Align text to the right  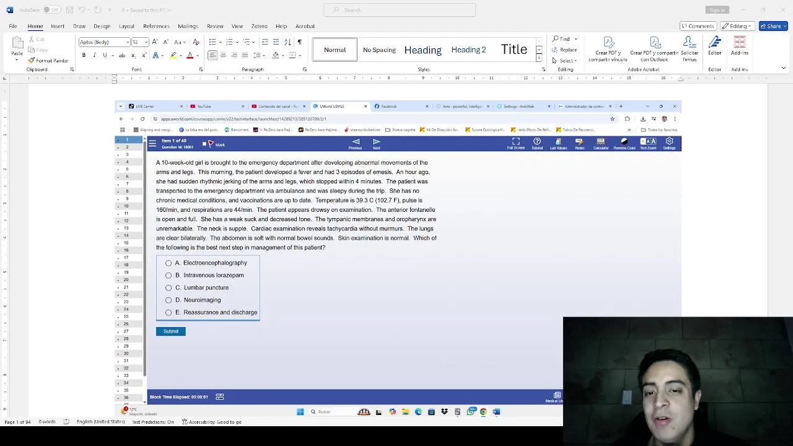pos(234,55)
